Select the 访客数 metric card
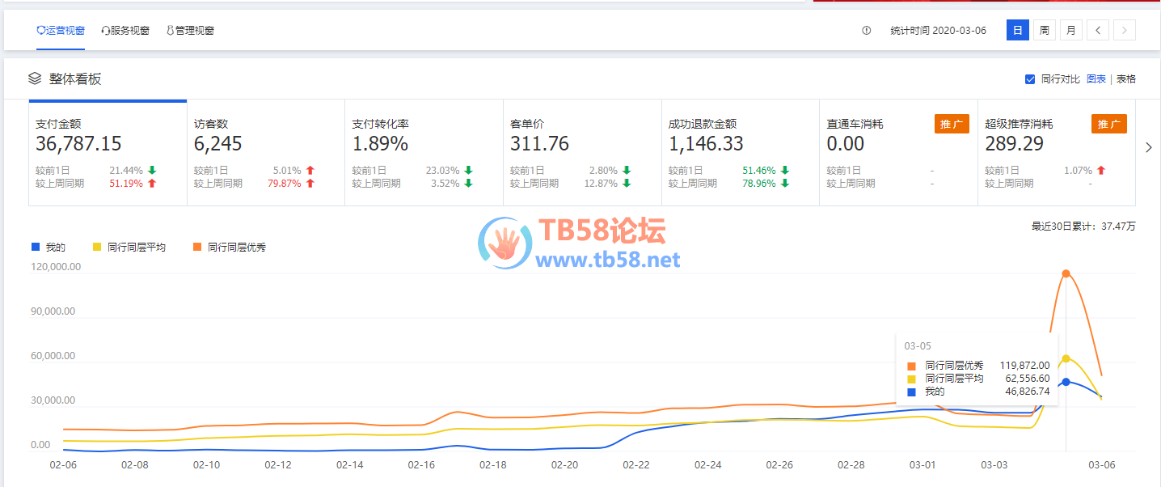The image size is (1161, 487). pos(265,152)
